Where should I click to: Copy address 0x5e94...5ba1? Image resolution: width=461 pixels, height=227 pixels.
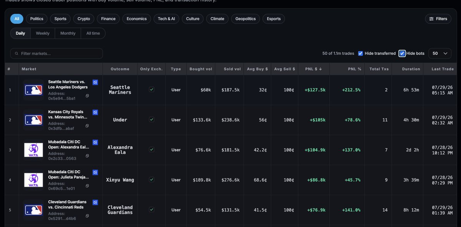point(87,96)
